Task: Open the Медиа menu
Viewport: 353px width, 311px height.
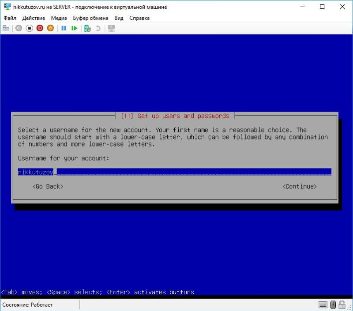Action: pyautogui.click(x=59, y=18)
